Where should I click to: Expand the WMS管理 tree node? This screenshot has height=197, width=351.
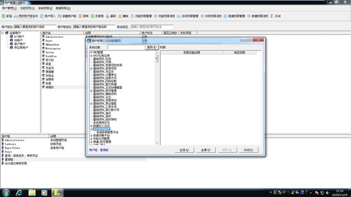91,52
